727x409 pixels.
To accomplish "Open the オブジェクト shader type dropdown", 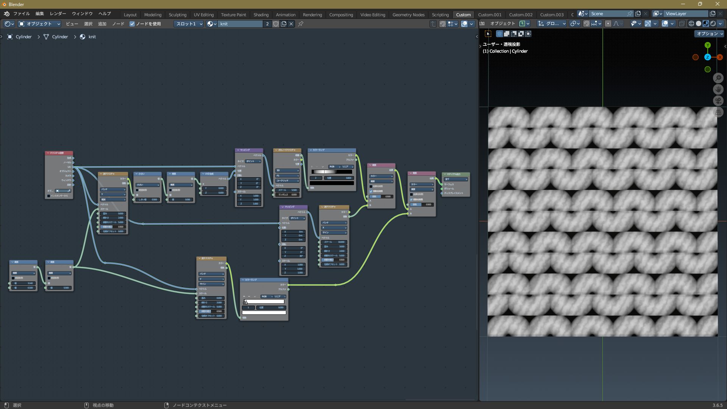I will [39, 24].
